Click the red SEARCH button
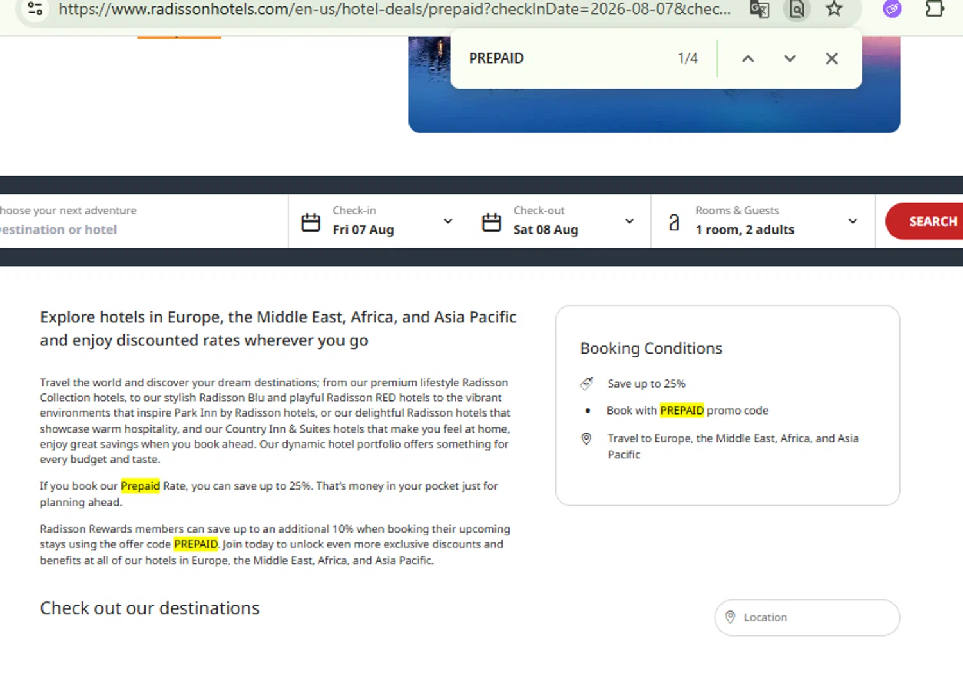Viewport: 963px width, 688px height. tap(924, 221)
